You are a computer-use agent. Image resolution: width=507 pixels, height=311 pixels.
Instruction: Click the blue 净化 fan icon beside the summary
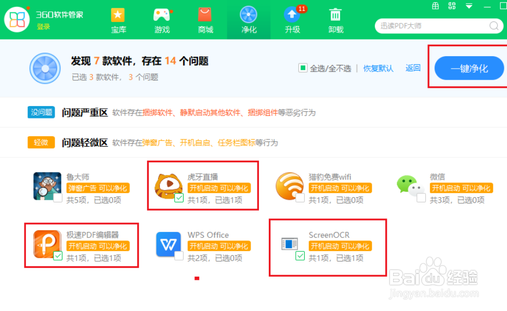coord(45,68)
